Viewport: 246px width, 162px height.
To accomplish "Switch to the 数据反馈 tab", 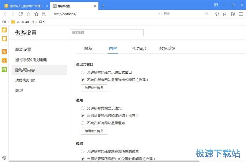I will [167, 49].
